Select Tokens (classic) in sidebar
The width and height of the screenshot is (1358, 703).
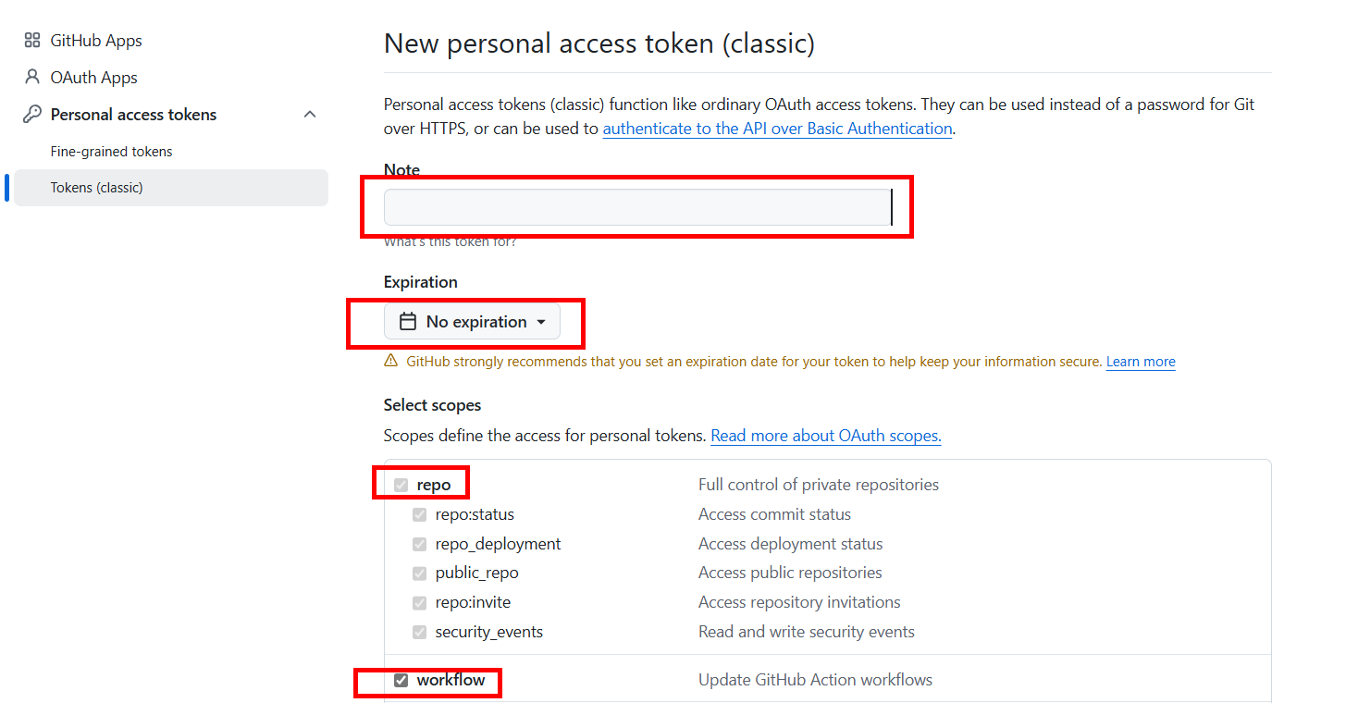96,188
